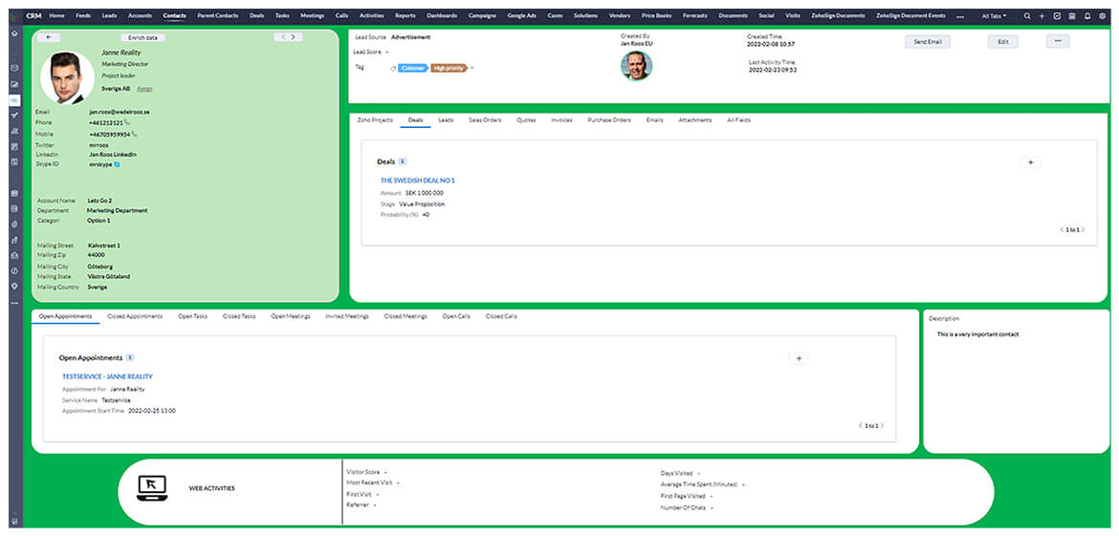Viewport: 1119px width, 536px height.
Task: Click the CRM logo in top bar
Action: [x=33, y=15]
